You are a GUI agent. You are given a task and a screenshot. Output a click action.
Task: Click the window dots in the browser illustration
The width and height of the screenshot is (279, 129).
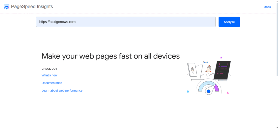pos(206,62)
